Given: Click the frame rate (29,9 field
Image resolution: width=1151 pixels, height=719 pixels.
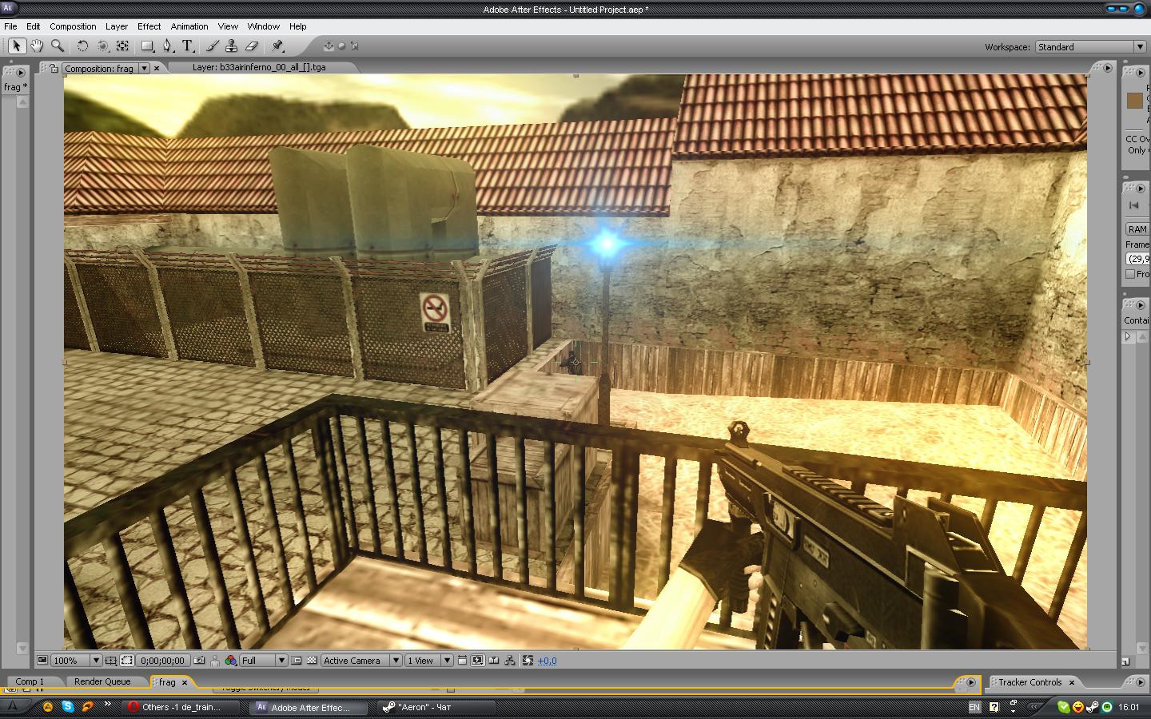Looking at the screenshot, I should (x=1137, y=259).
